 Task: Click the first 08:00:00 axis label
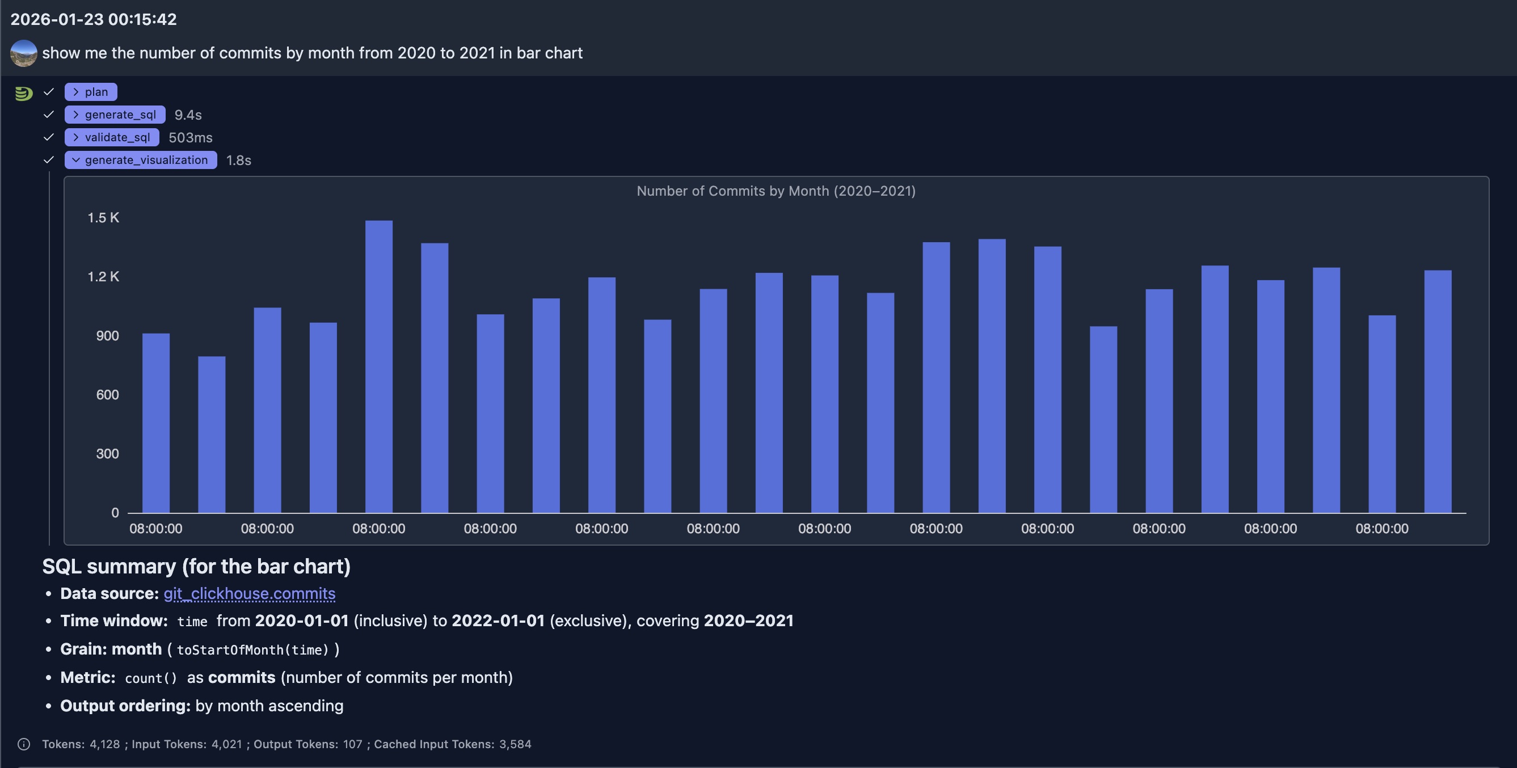coord(155,528)
